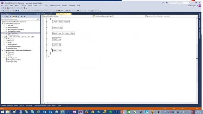This screenshot has height=114, width=203.
Task: Select BaseViewModel.cs in Solution Explorer
Action: (x=13, y=28)
